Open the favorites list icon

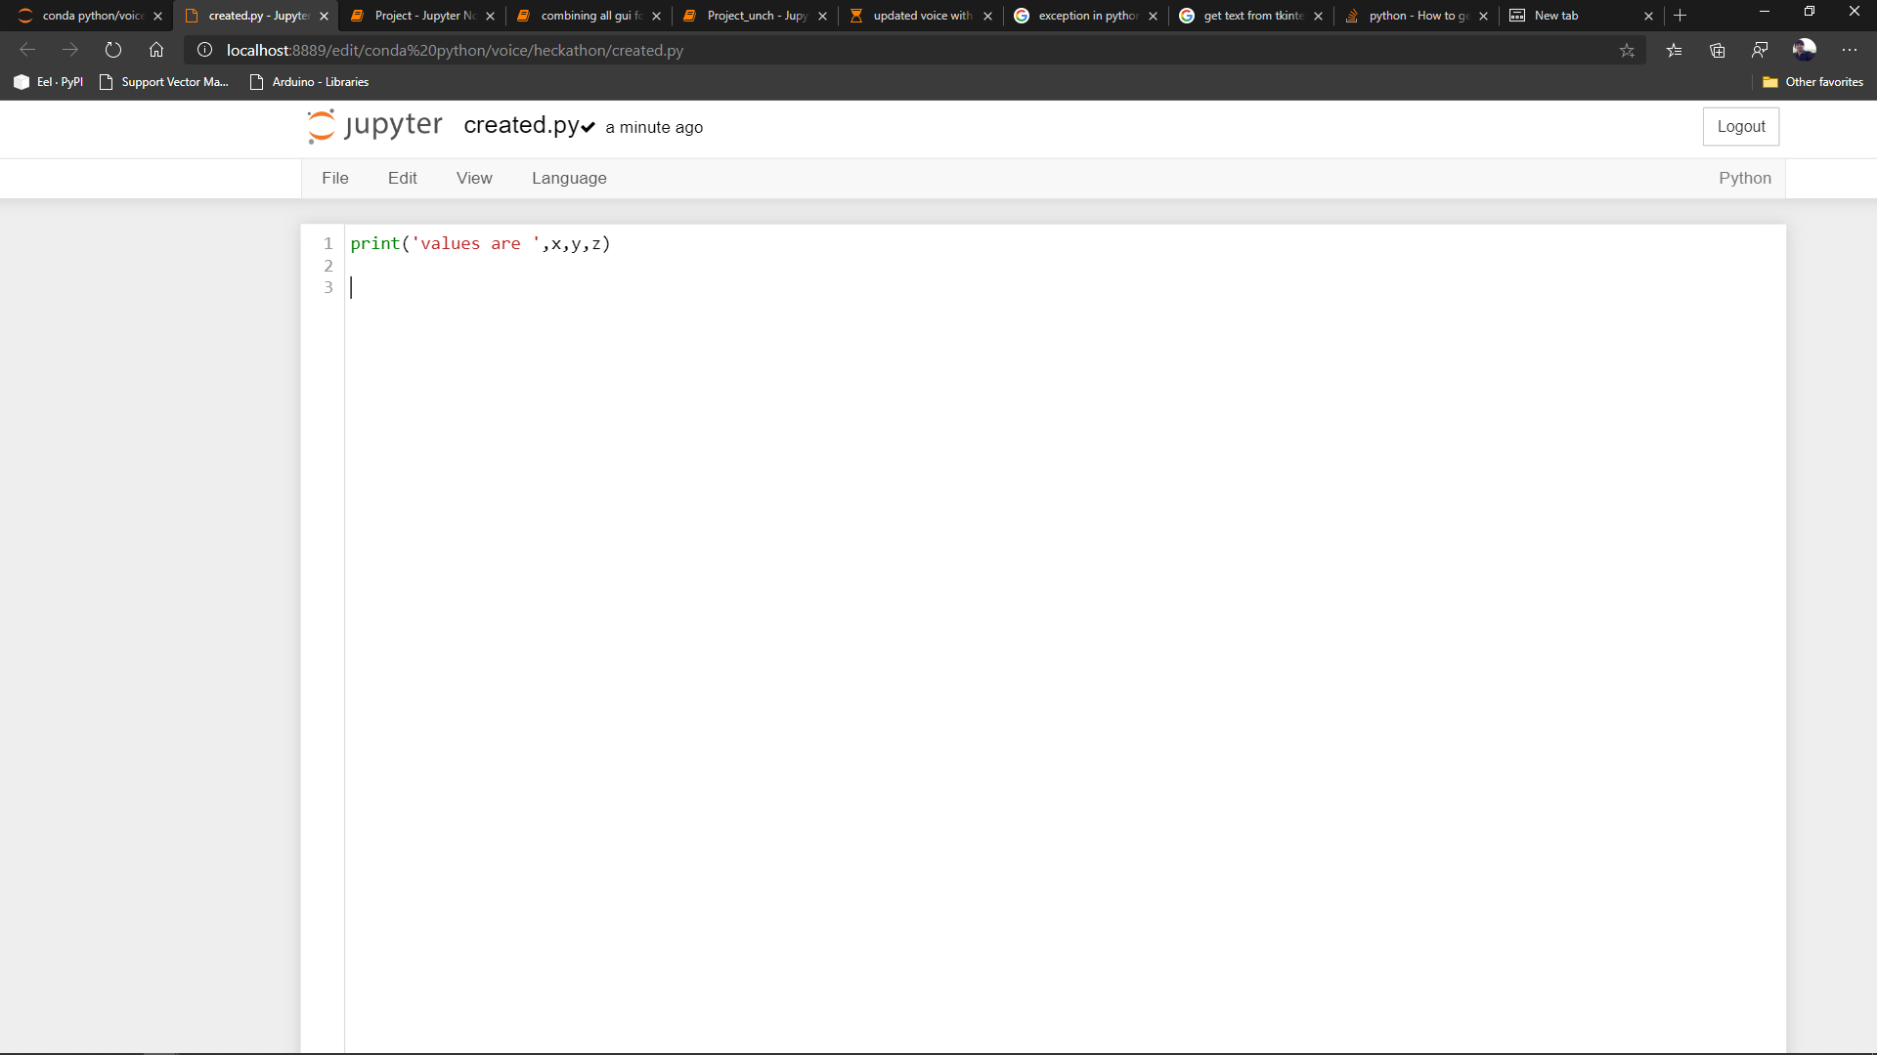click(x=1675, y=50)
